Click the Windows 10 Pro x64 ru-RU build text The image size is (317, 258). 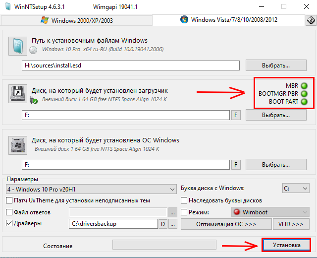click(103, 49)
